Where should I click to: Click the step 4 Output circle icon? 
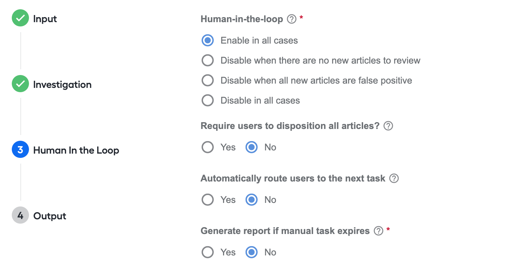pyautogui.click(x=20, y=215)
